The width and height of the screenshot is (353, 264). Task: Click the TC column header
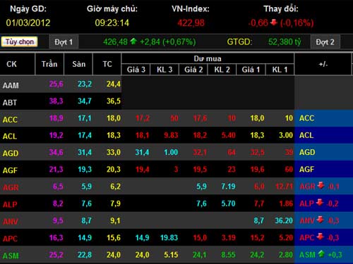point(107,64)
